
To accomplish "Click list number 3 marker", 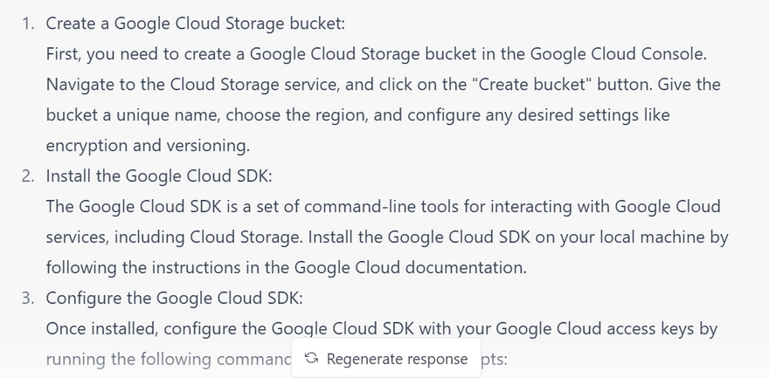I will pyautogui.click(x=29, y=298).
